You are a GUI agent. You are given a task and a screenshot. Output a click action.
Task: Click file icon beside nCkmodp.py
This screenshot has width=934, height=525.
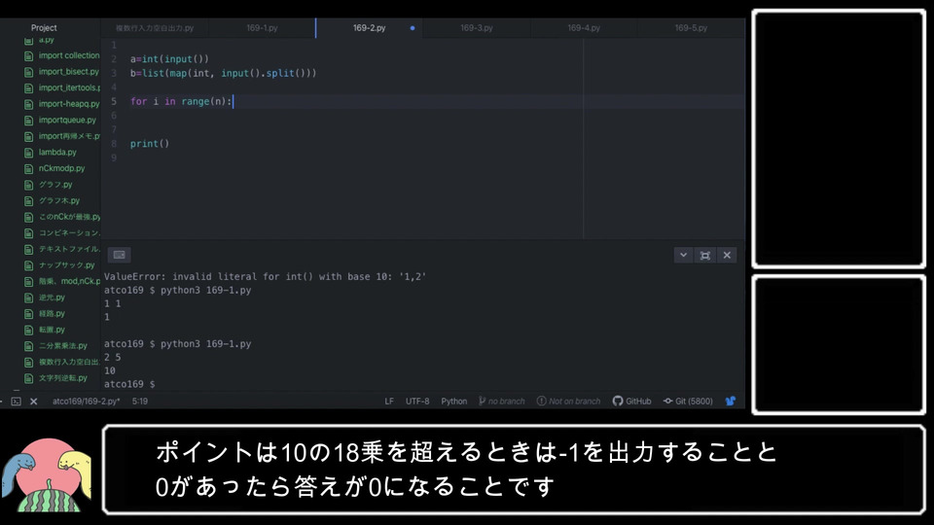pos(28,168)
